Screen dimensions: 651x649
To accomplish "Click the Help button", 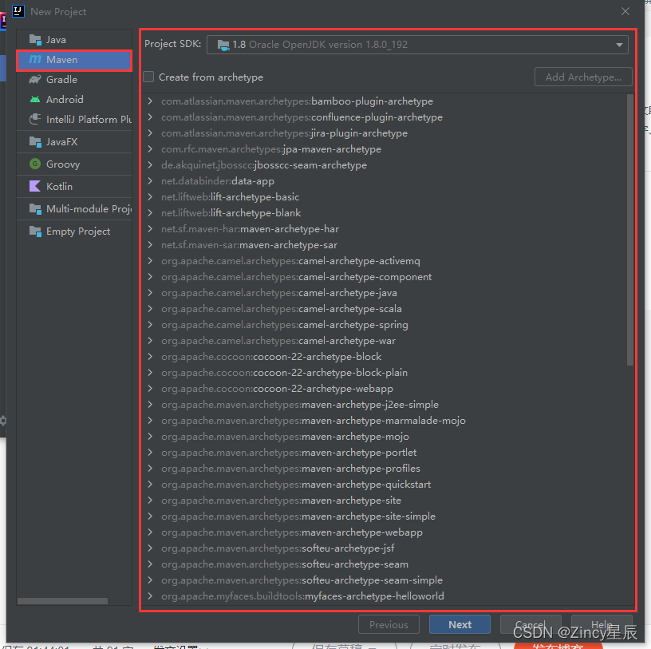I will coord(602,624).
